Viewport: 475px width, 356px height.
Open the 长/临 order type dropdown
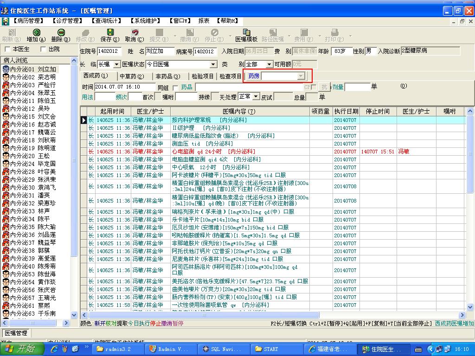pos(116,64)
